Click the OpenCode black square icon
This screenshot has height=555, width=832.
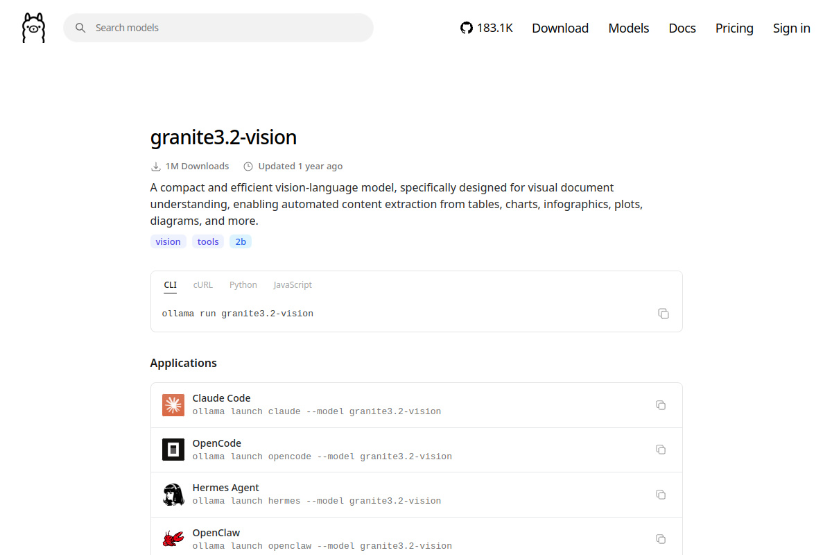tap(173, 450)
